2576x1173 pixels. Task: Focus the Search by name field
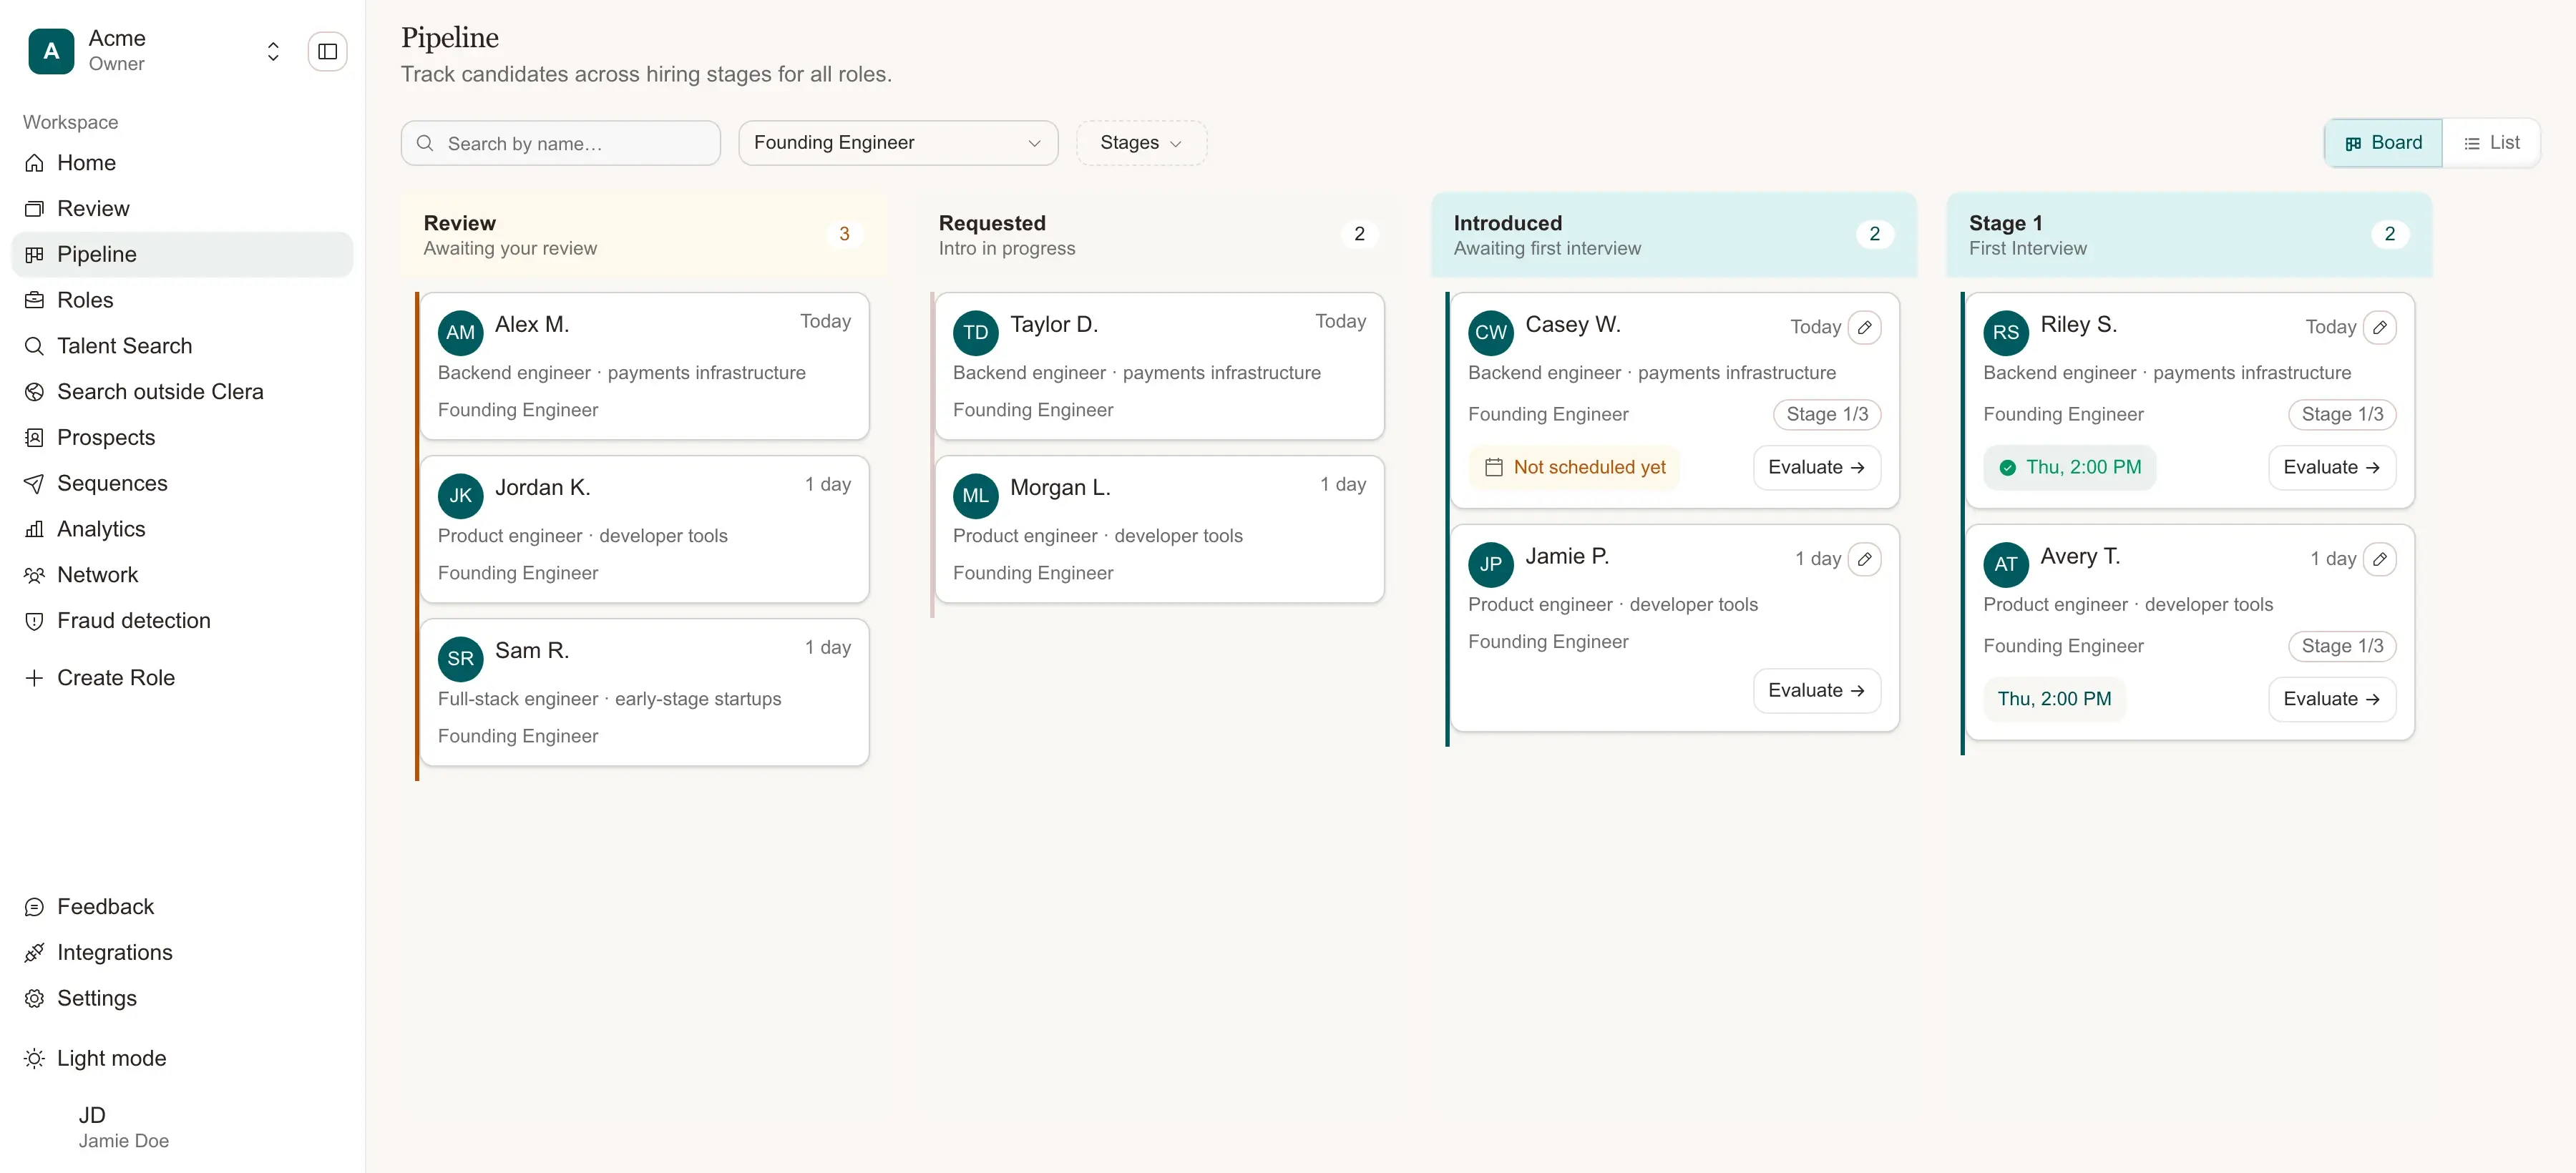[560, 143]
